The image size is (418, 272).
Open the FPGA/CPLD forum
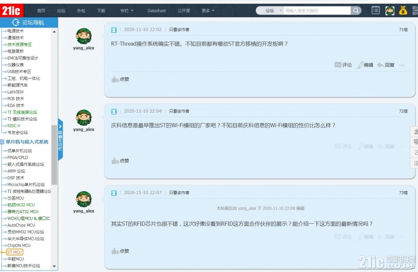pos(17,157)
